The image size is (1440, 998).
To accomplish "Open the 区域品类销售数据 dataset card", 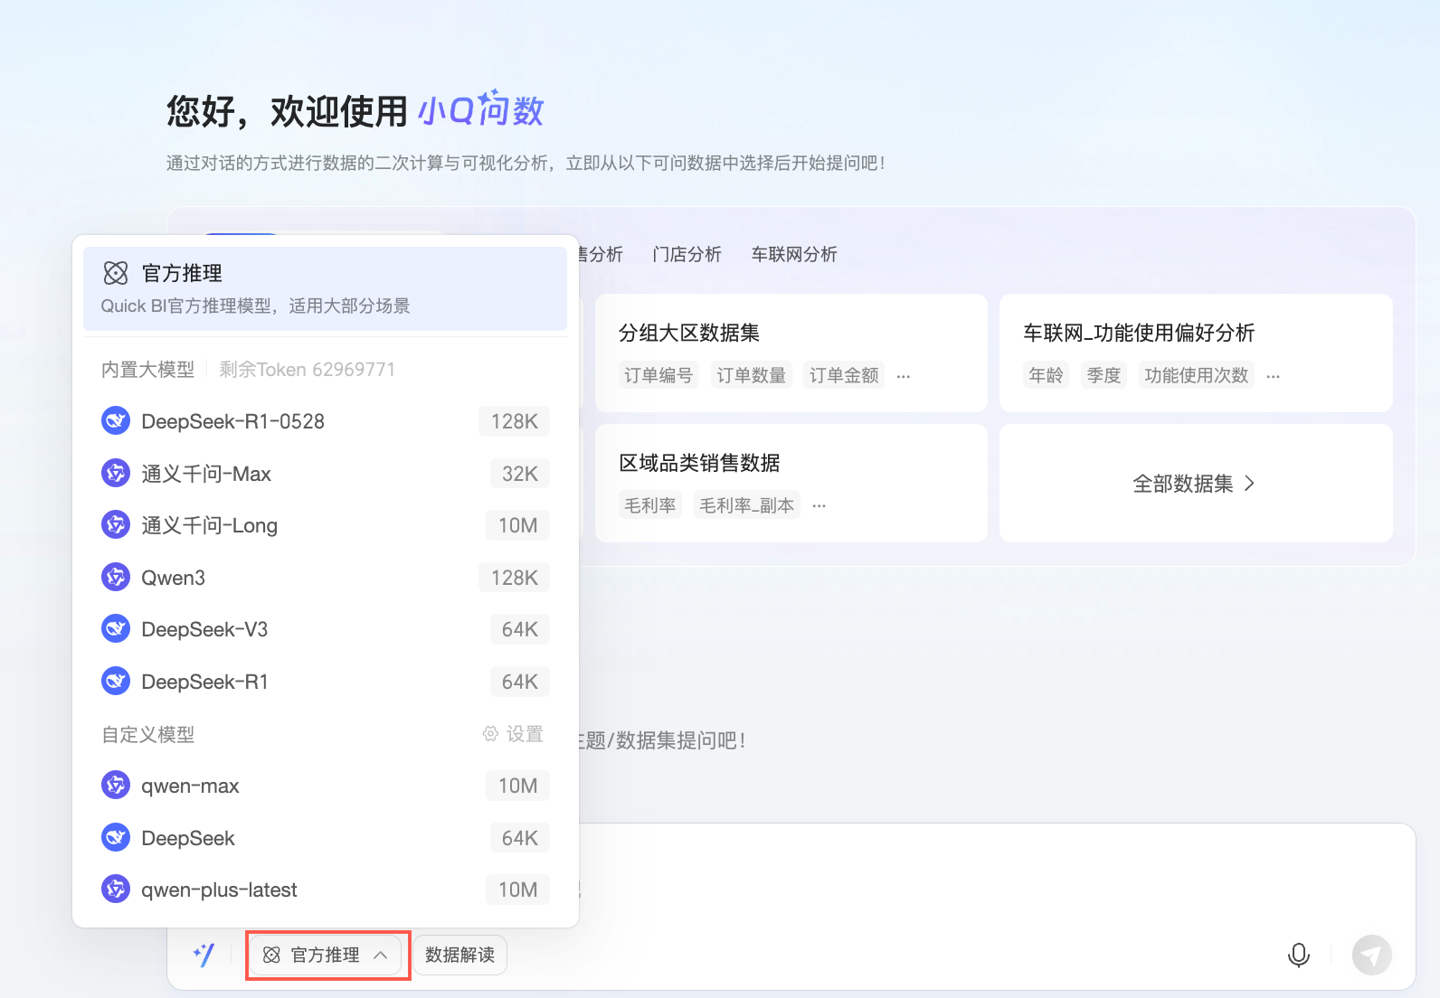I will (791, 483).
